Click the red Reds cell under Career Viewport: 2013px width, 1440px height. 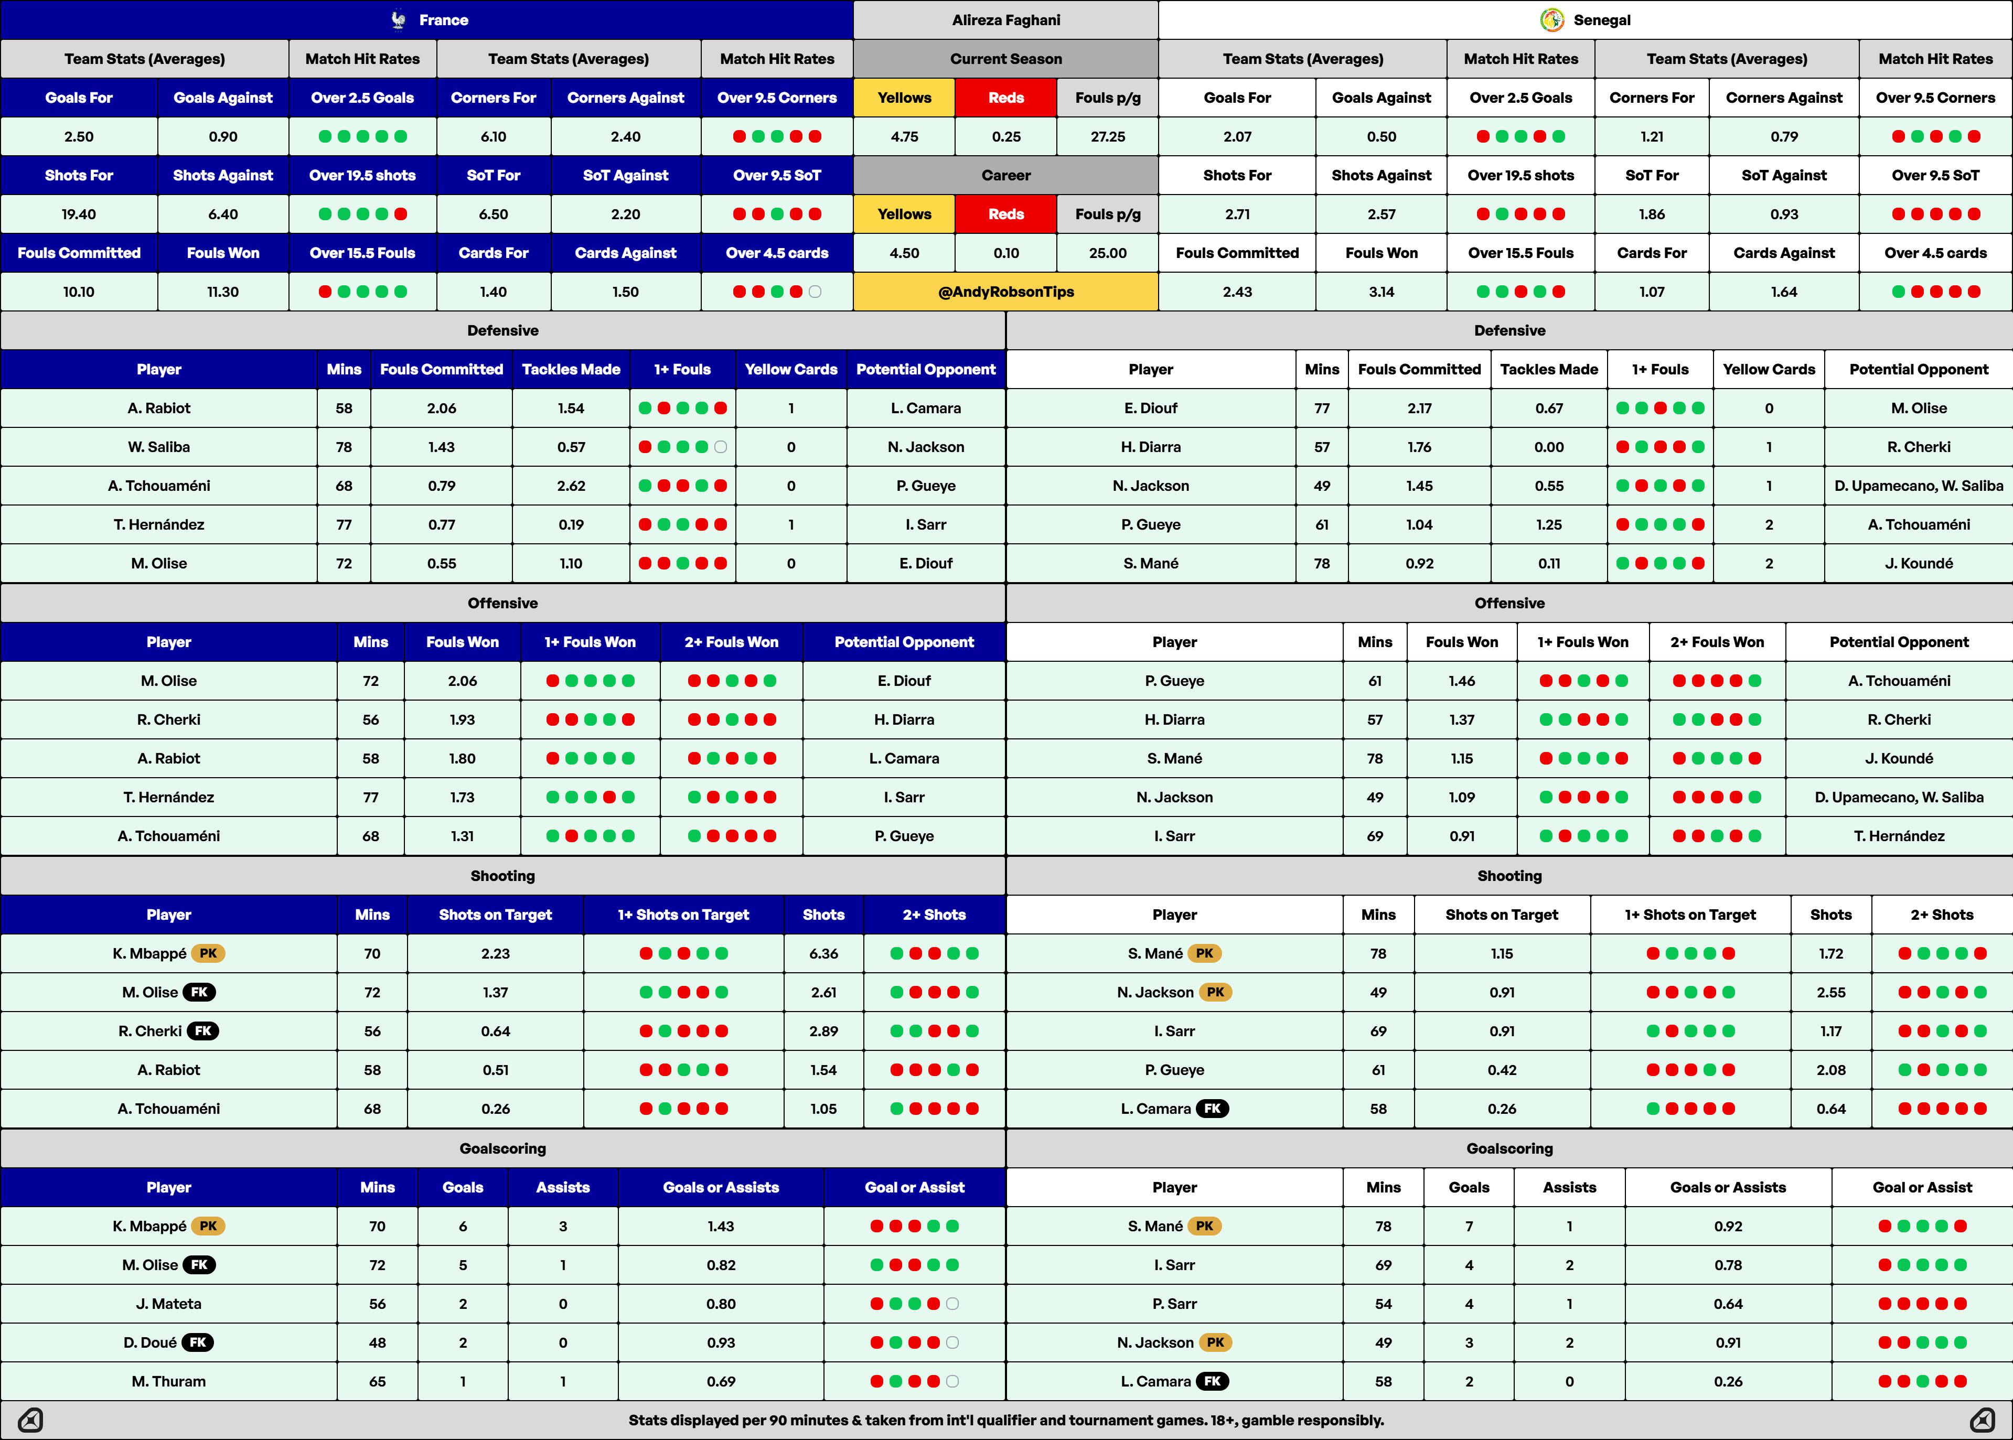(x=1005, y=214)
